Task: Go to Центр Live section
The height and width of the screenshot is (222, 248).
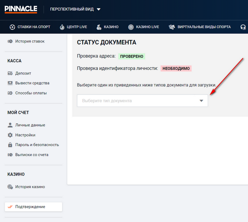Action: tap(77, 27)
